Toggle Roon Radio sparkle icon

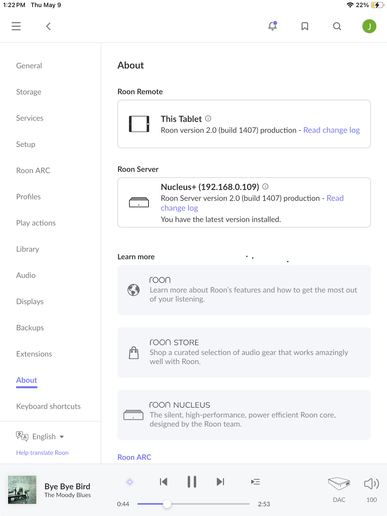pos(130,482)
